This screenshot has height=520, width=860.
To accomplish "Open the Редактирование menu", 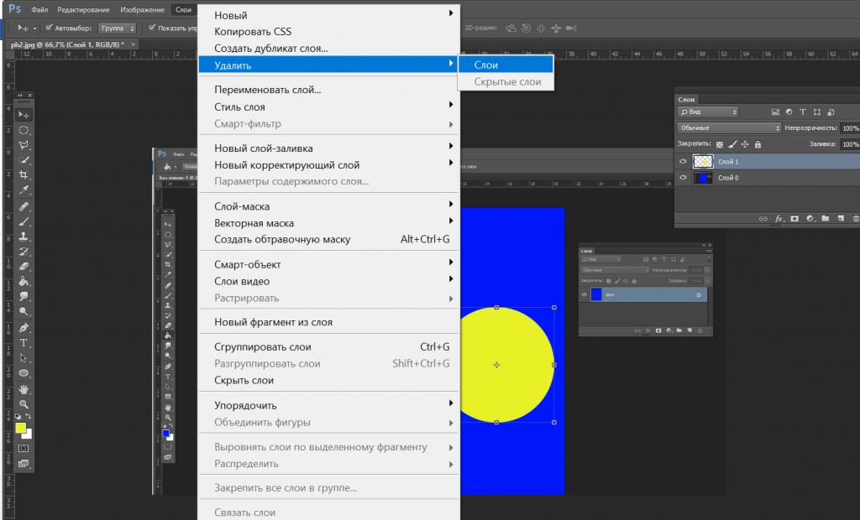I will [83, 9].
